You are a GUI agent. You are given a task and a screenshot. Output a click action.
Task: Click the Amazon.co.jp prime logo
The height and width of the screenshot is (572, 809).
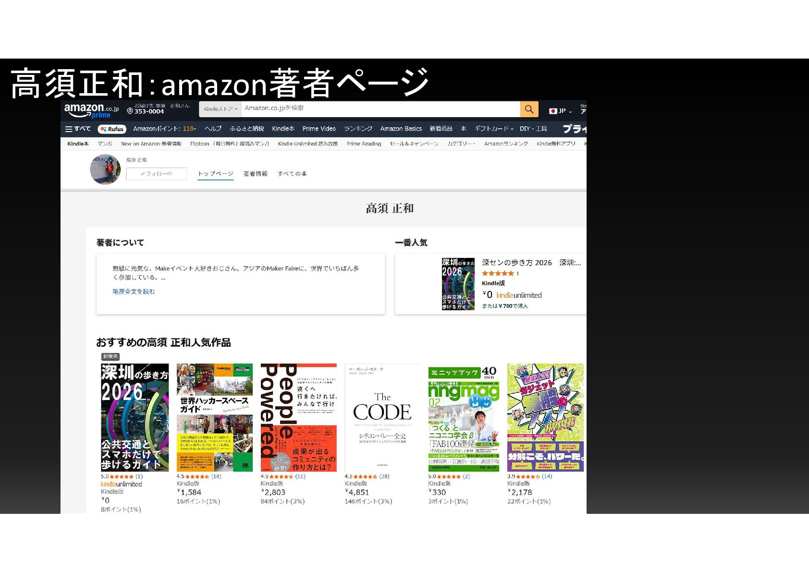[x=91, y=110]
